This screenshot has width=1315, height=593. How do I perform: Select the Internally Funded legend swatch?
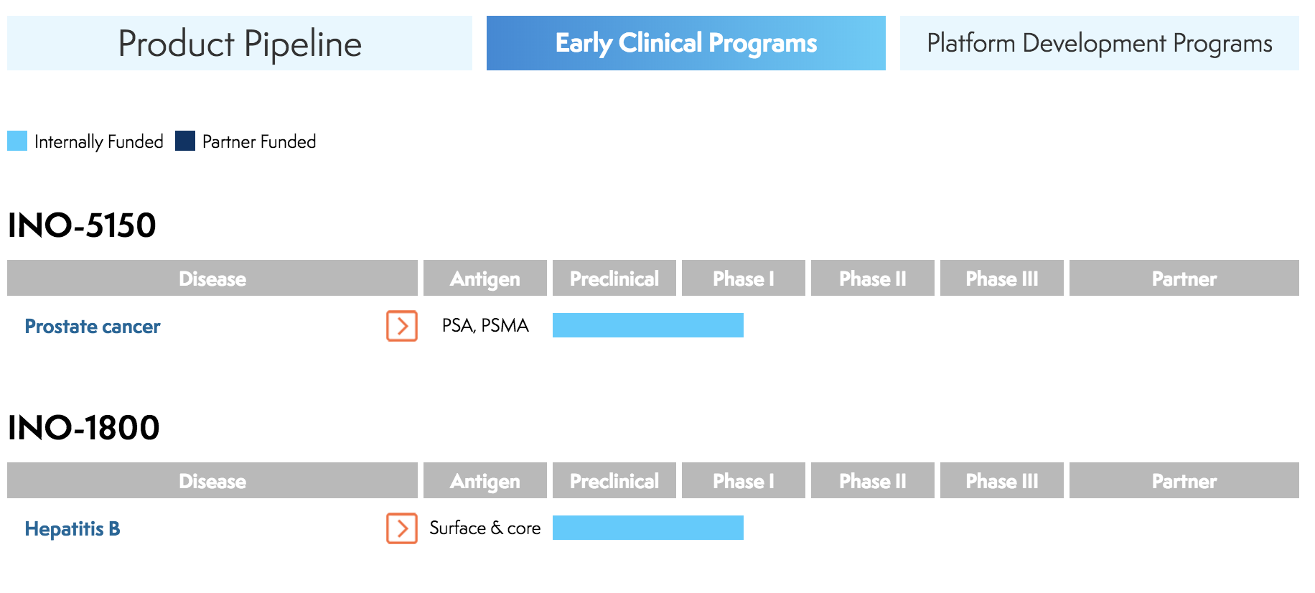(17, 141)
